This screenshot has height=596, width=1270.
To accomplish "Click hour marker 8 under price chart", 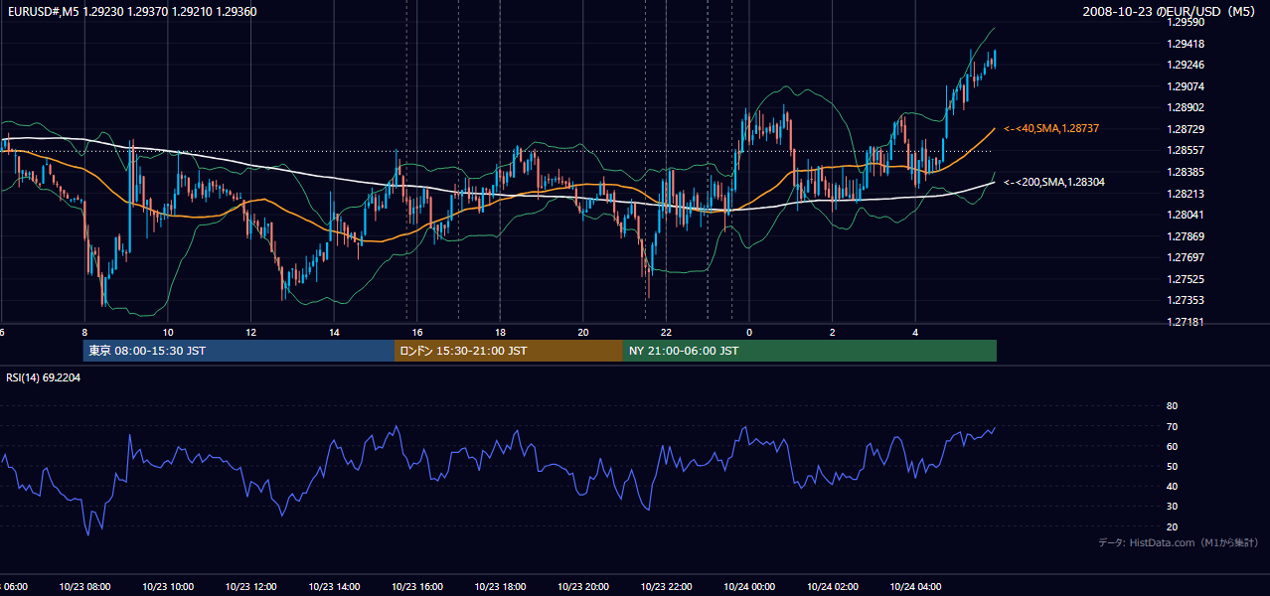I will (84, 332).
